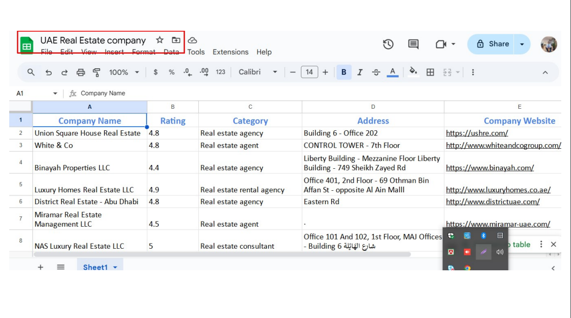Decrease decimal places
The image size is (571, 318).
coord(188,72)
